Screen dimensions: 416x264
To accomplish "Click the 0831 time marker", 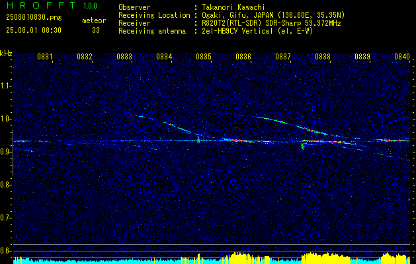I will pyautogui.click(x=44, y=57).
